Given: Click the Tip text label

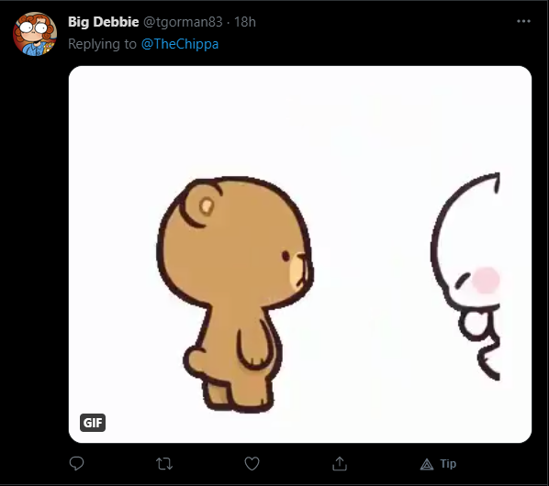Looking at the screenshot, I should coord(448,464).
